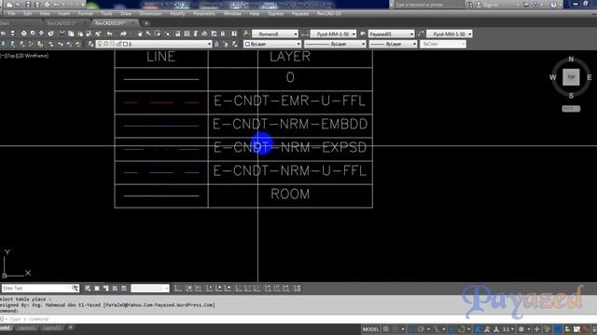Open the File menu
Viewport: 597px width, 335px height.
coord(12,13)
